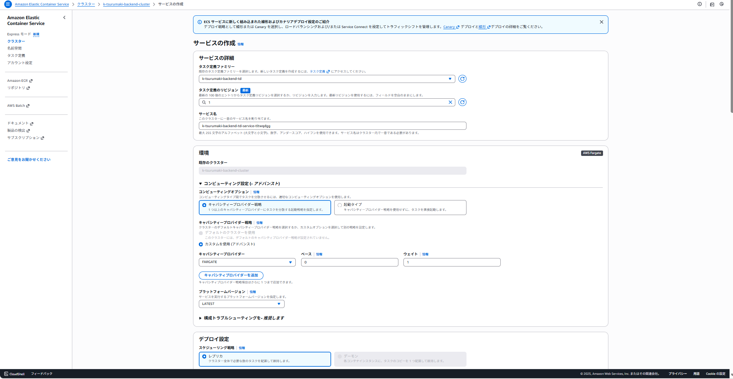Screen dimensions: 733x379
Task: Open the FARGATE capacity provider dropdown
Action: pyautogui.click(x=247, y=262)
